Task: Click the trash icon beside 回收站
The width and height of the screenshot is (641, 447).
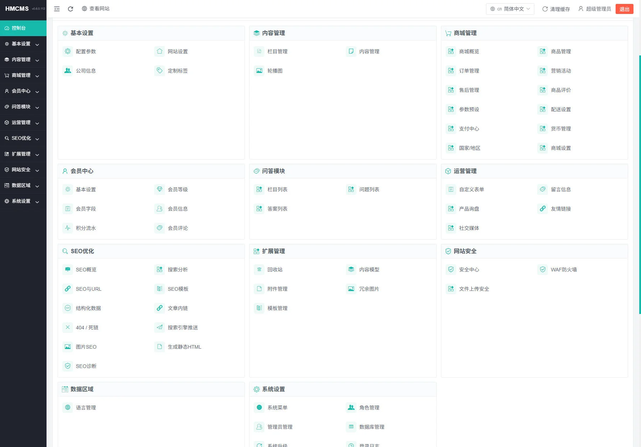Action: point(259,270)
